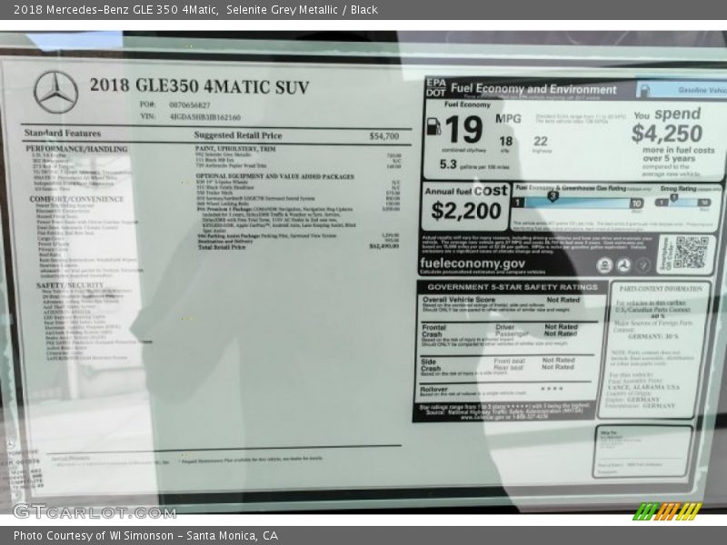Image resolution: width=727 pixels, height=545 pixels.
Task: Click the "Rollover" label
Action: pos(434,390)
